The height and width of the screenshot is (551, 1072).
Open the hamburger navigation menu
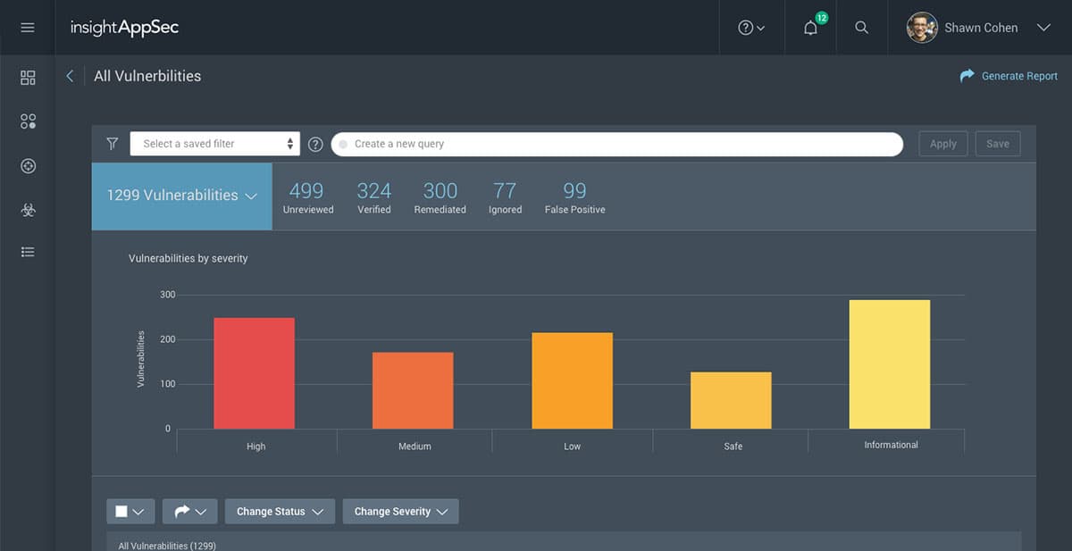pyautogui.click(x=27, y=27)
